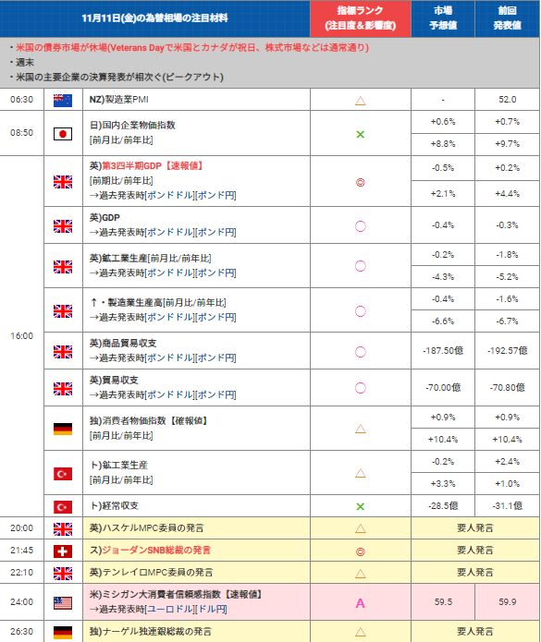Open ドル円 link in the Michigan sentiment row
541x642 pixels.
point(212,610)
